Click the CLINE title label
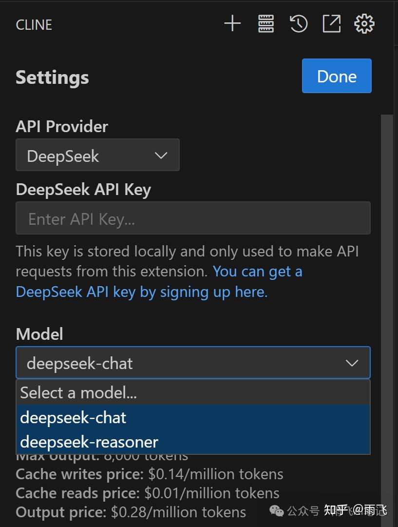Viewport: 398px width, 527px height. (x=34, y=24)
